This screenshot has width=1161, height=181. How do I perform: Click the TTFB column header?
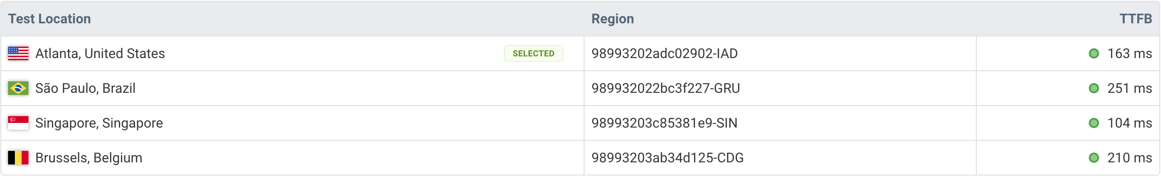(x=1135, y=19)
